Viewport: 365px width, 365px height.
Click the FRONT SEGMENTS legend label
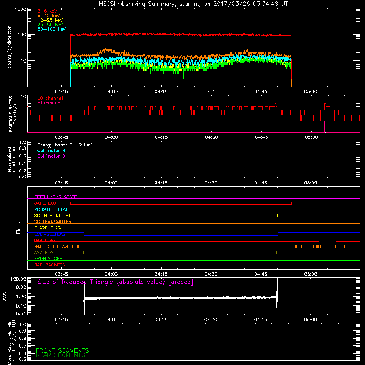(x=63, y=350)
